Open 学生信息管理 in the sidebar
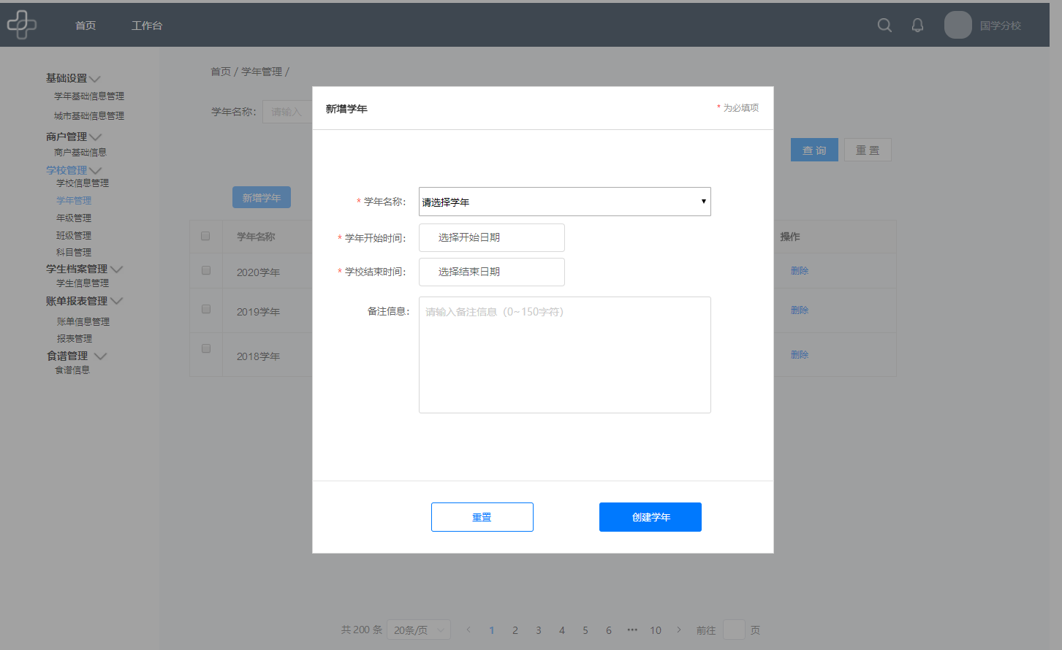Viewport: 1062px width, 650px height. click(83, 283)
